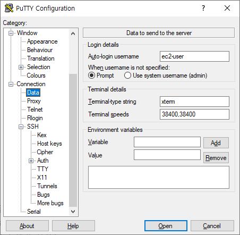Click the environment Variable input field

pyautogui.click(x=167, y=142)
